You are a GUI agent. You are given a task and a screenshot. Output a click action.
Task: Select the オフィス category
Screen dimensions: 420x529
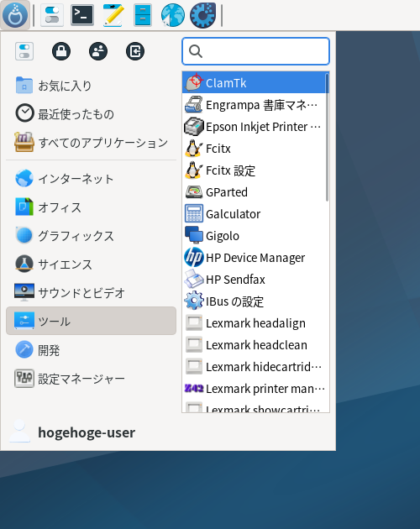pos(92,207)
